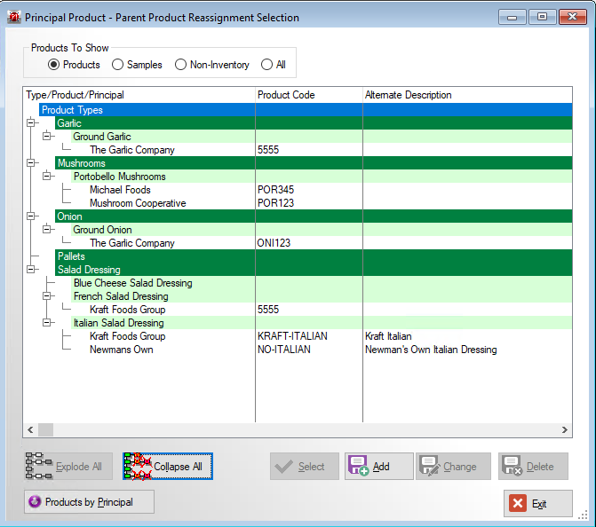The height and width of the screenshot is (527, 596).
Task: Select the Non-Inventory radio button
Action: pos(180,65)
